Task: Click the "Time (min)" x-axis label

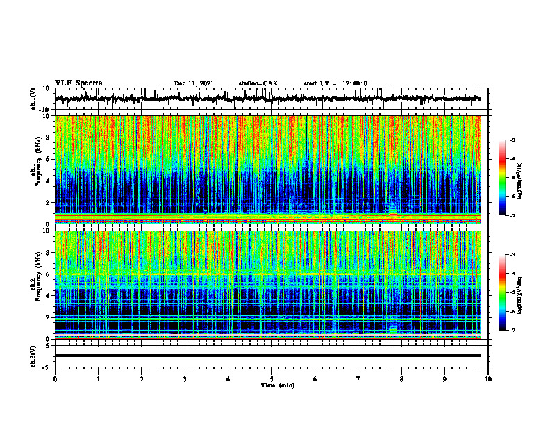Action: (x=278, y=385)
